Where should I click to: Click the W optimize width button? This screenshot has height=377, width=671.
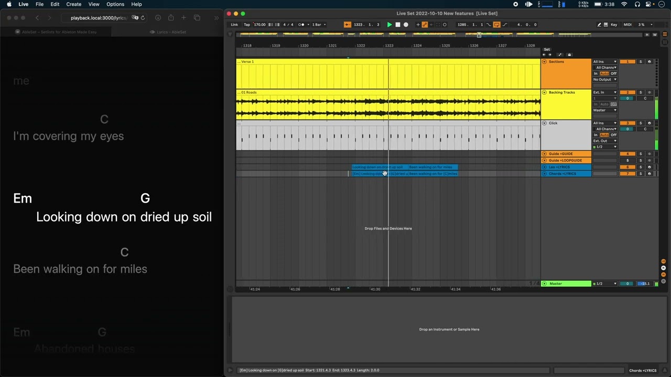[654, 35]
